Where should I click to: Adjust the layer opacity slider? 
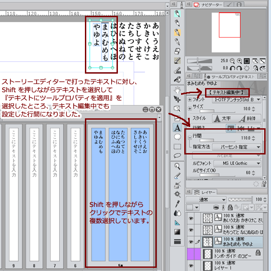click(x=240, y=200)
